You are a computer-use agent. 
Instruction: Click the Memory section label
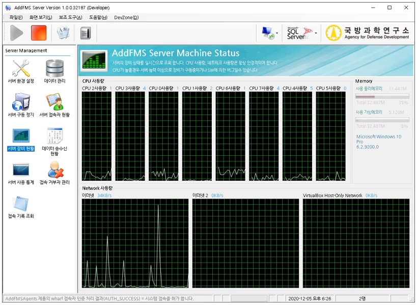click(364, 81)
